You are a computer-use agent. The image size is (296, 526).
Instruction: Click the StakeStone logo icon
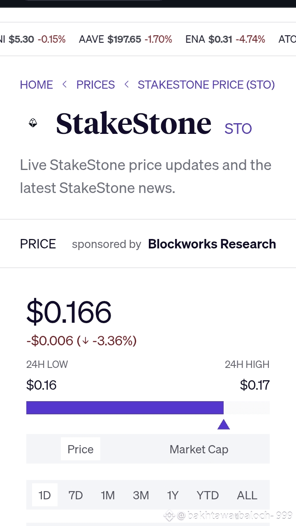[x=33, y=123]
